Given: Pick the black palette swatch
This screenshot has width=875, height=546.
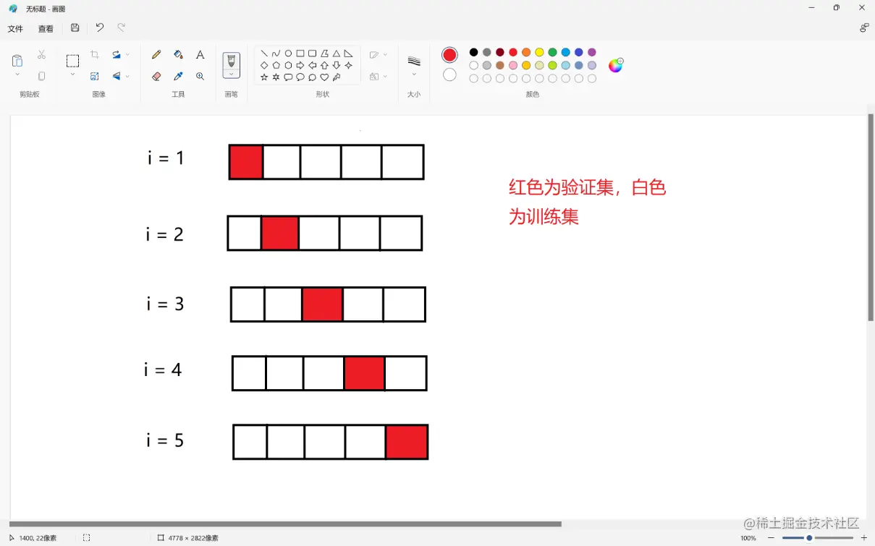Looking at the screenshot, I should pos(473,52).
